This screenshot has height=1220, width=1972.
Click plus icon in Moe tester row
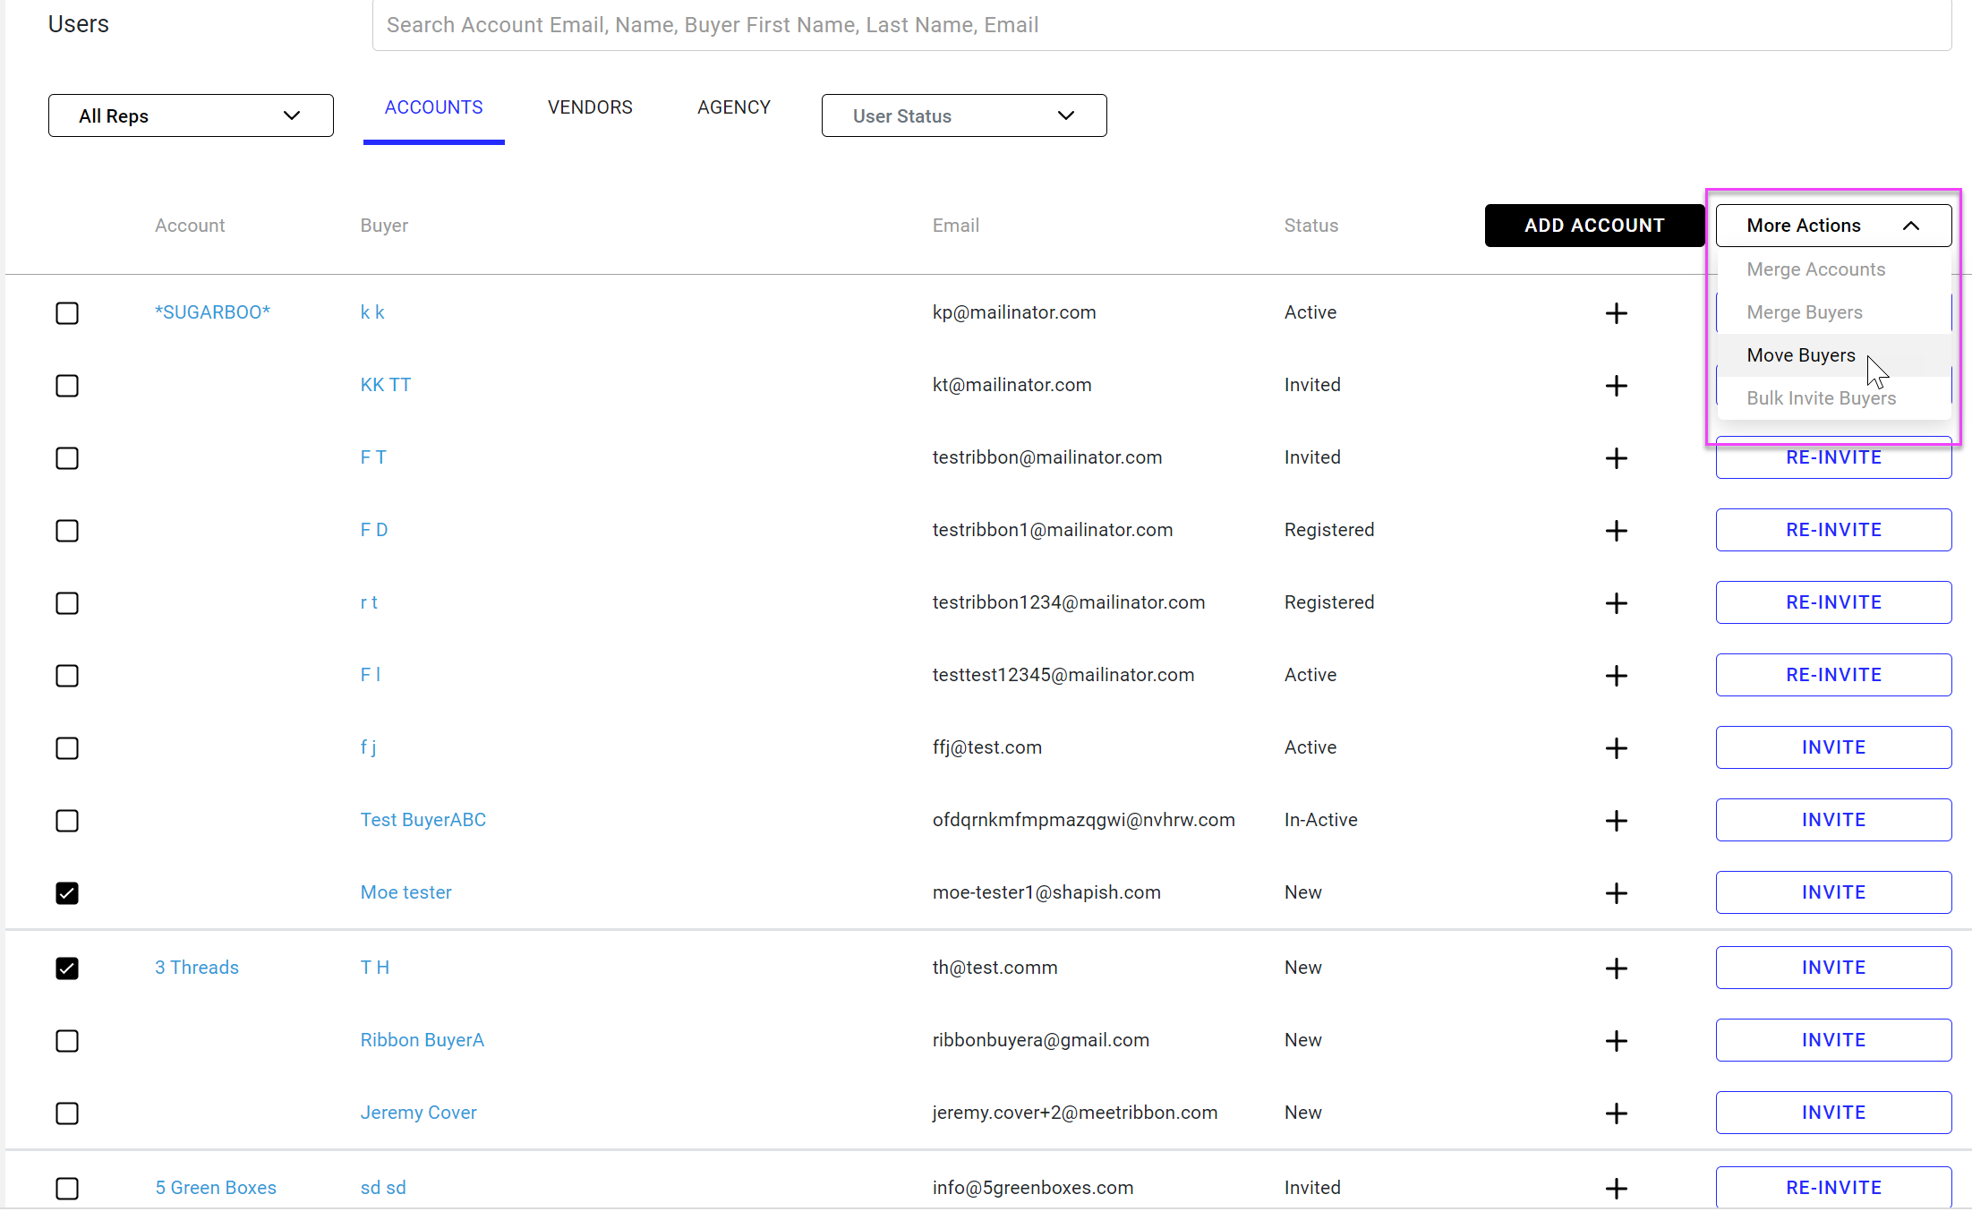coord(1616,893)
